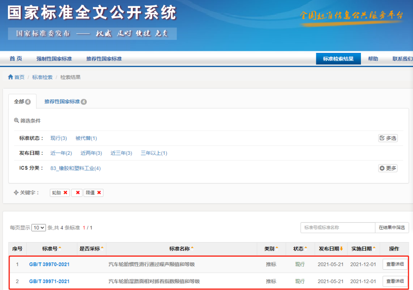Filter by 现行(3) status
This screenshot has width=413, height=290.
pyautogui.click(x=59, y=138)
